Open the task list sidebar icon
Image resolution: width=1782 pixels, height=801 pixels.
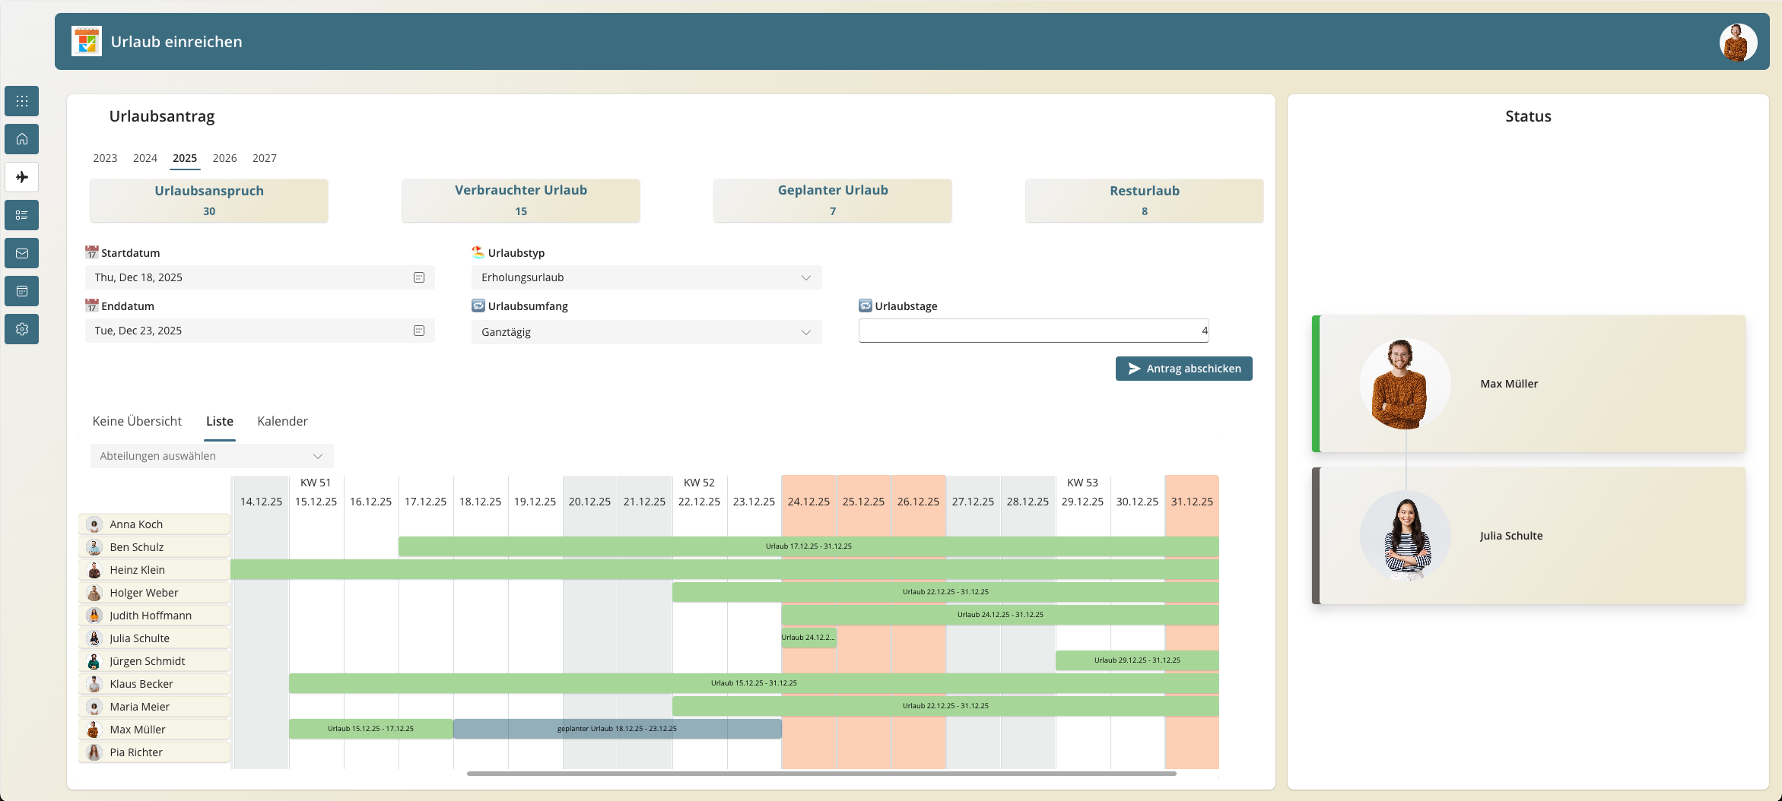21,215
